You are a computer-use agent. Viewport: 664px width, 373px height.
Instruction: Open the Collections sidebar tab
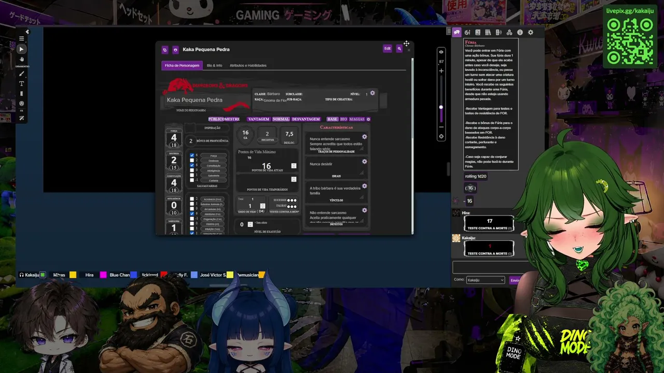pyautogui.click(x=509, y=32)
